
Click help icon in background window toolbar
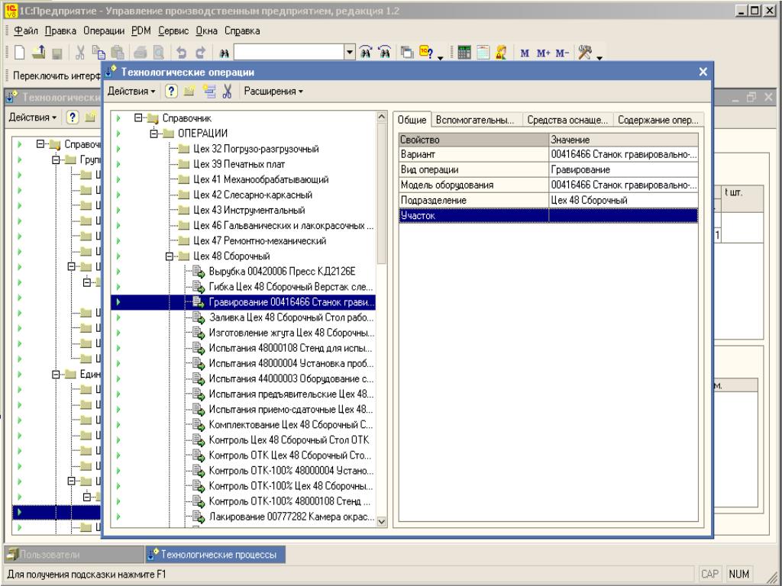coord(73,117)
